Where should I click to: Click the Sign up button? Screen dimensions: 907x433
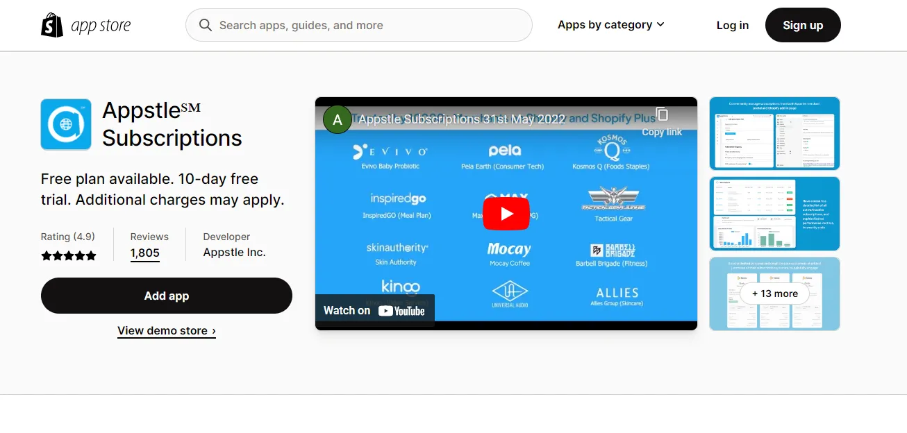pos(803,25)
